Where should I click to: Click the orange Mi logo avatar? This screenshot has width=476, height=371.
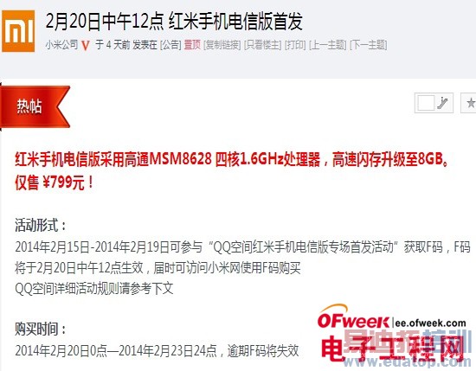point(18,31)
